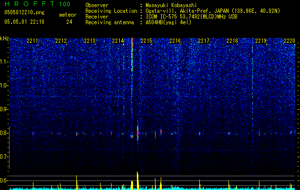
Task: Select the ICOM IC-575 53.7492 MHz USB text
Action: (x=191, y=17)
